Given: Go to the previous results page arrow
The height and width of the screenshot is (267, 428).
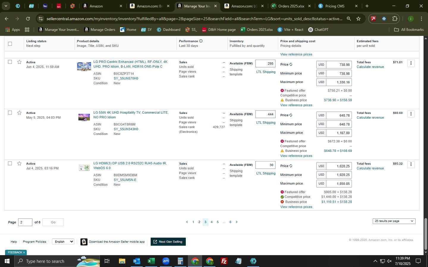Looking at the screenshot, I should 187,222.
